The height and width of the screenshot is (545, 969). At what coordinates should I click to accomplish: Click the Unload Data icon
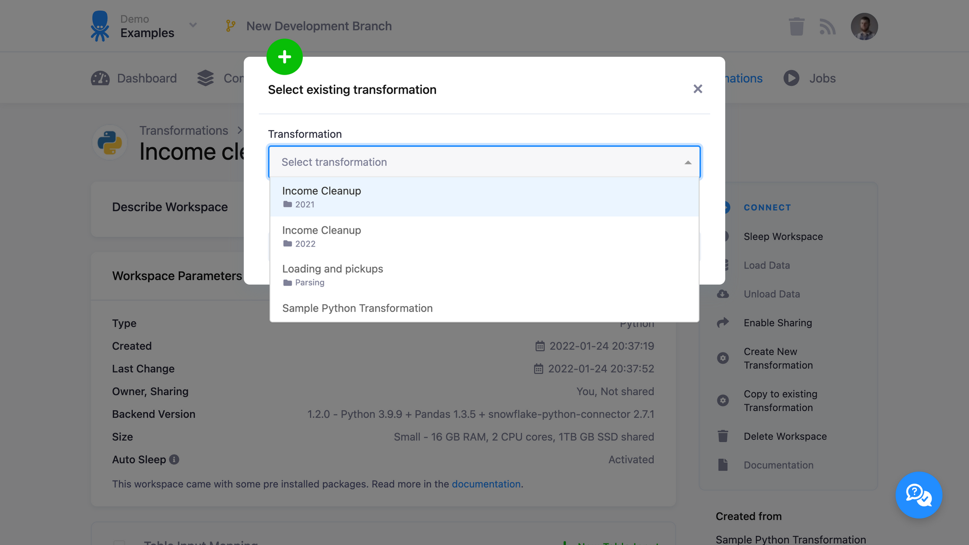(723, 294)
